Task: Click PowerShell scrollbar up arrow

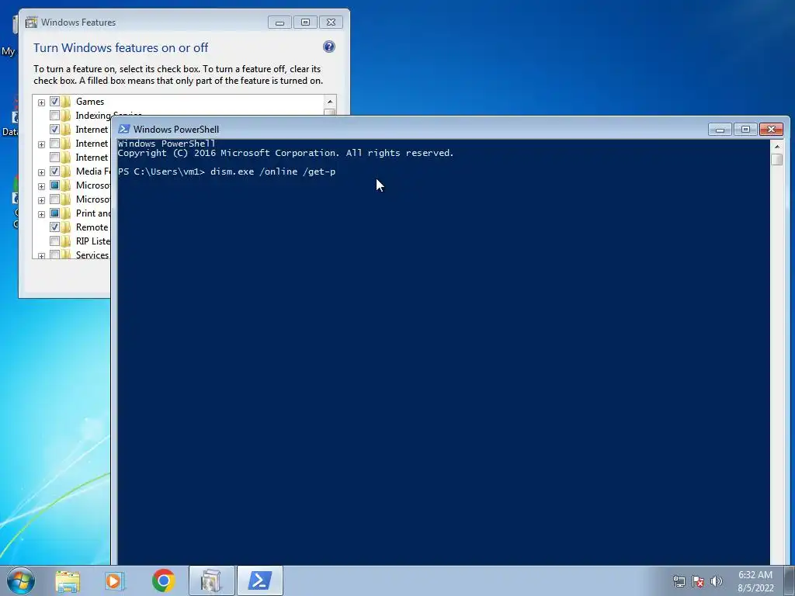Action: coord(776,147)
